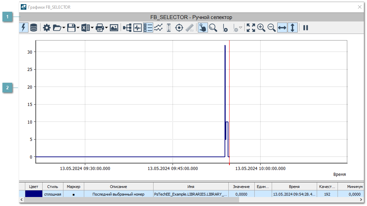Toggle the lightning real-time mode button
The image size is (367, 206).
point(24,28)
